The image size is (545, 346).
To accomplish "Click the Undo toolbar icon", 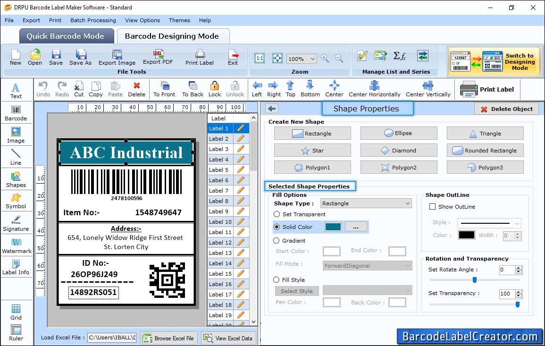I will point(43,89).
